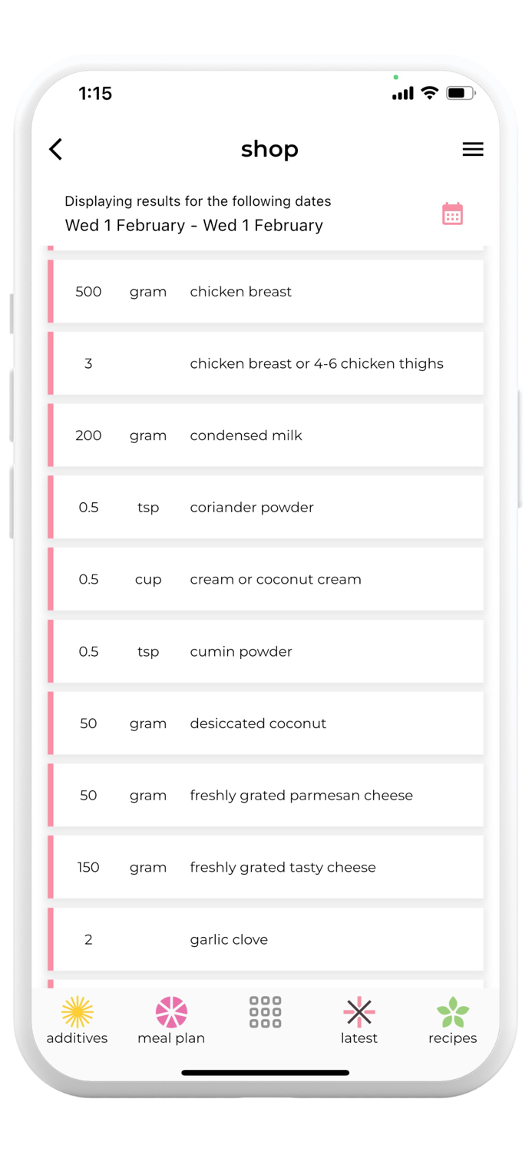Tap the pink strip on desiccated coconut row

pyautogui.click(x=50, y=723)
